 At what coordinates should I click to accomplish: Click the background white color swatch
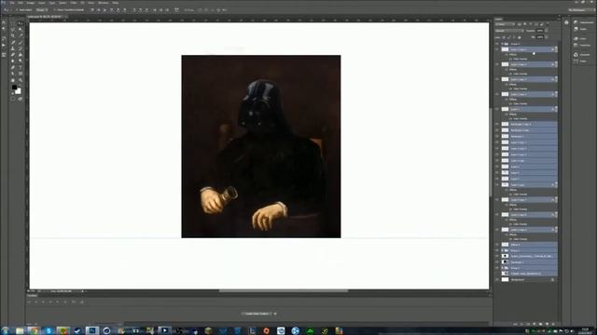click(x=19, y=92)
